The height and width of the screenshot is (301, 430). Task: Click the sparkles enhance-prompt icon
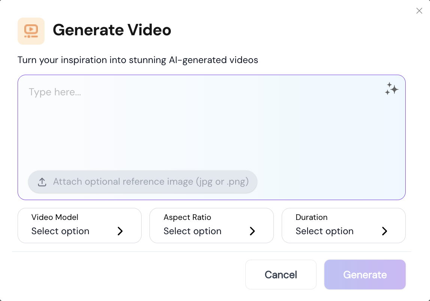point(391,89)
